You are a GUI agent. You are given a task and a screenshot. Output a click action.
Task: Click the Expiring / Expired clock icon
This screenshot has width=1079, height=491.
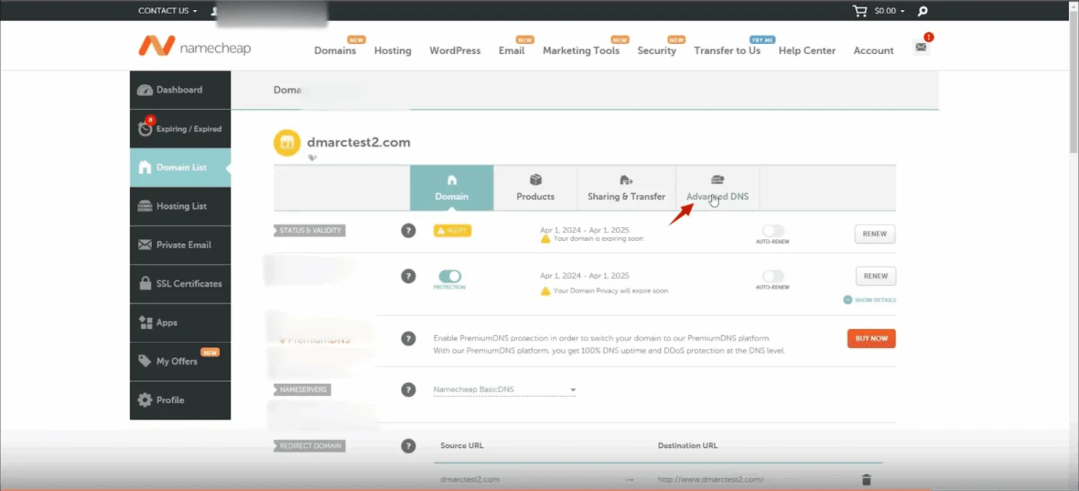(145, 129)
